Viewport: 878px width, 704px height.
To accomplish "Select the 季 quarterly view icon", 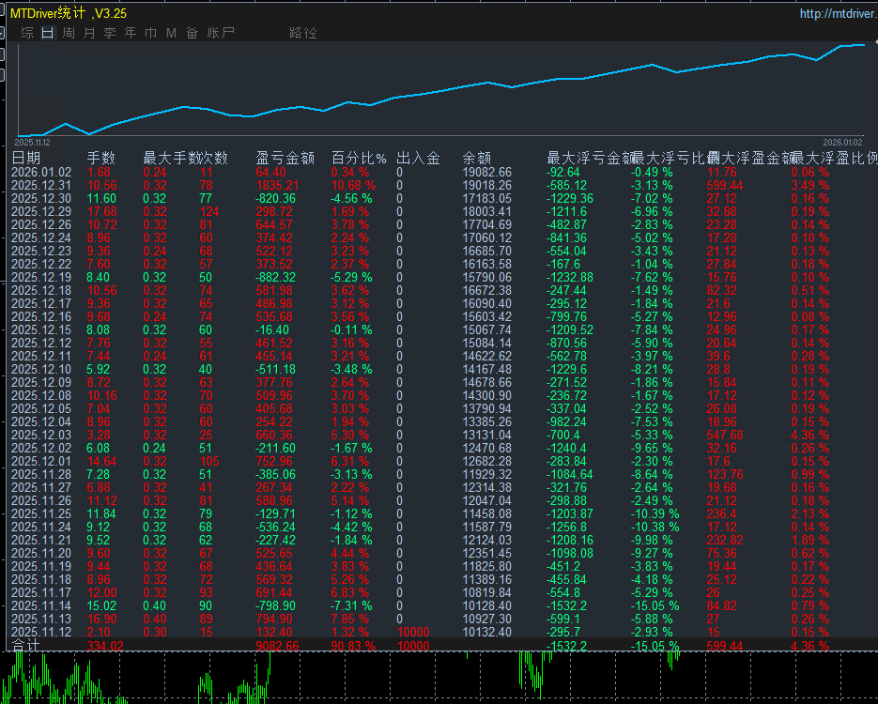I will click(109, 32).
